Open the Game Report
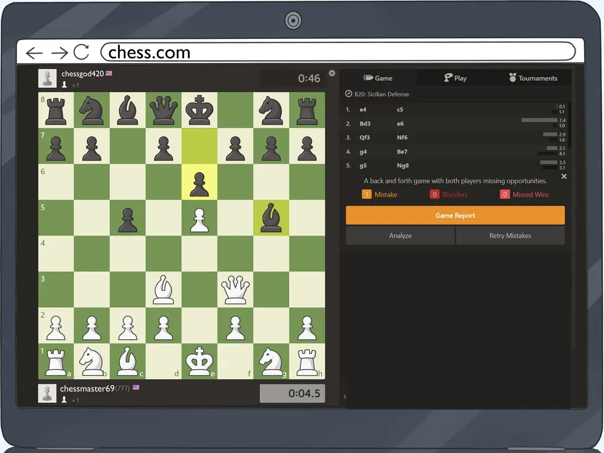604x453 pixels. pos(455,215)
